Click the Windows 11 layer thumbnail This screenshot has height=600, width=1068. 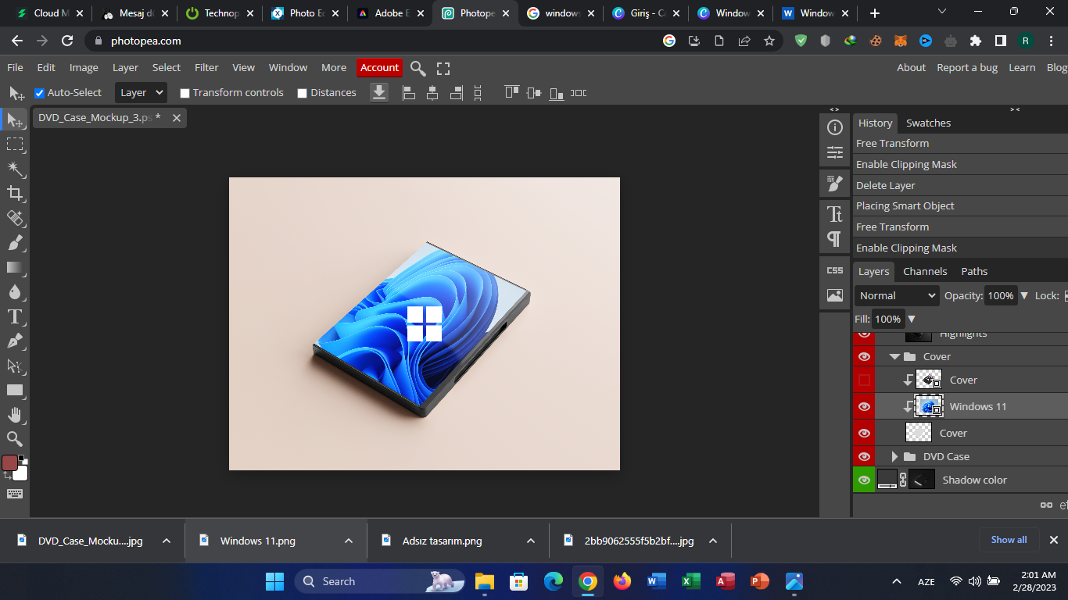(x=929, y=407)
